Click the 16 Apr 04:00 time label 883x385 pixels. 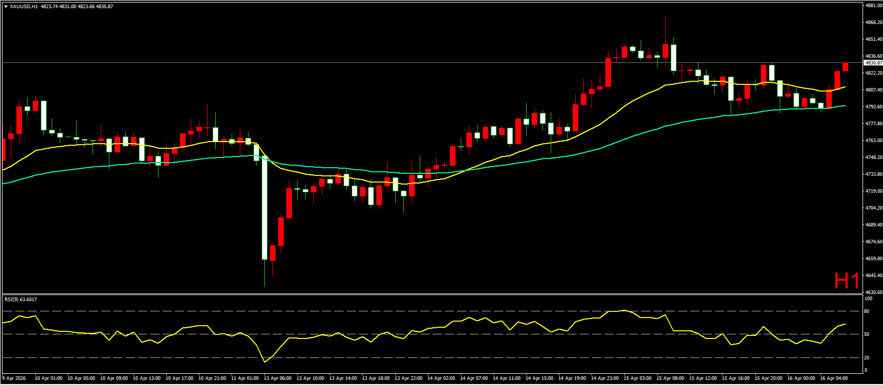pos(834,378)
